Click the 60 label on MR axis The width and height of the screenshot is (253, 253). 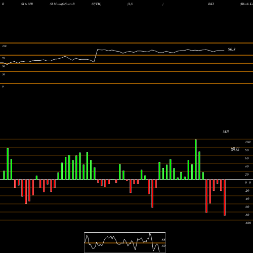tap(247, 158)
